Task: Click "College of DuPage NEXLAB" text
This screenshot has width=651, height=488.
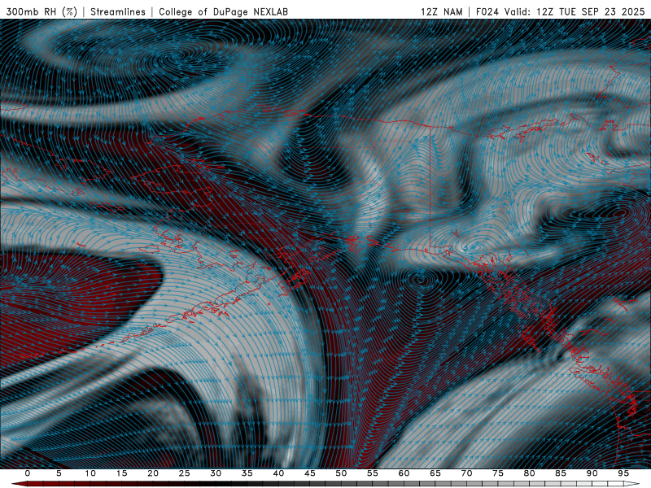Action: [x=223, y=11]
